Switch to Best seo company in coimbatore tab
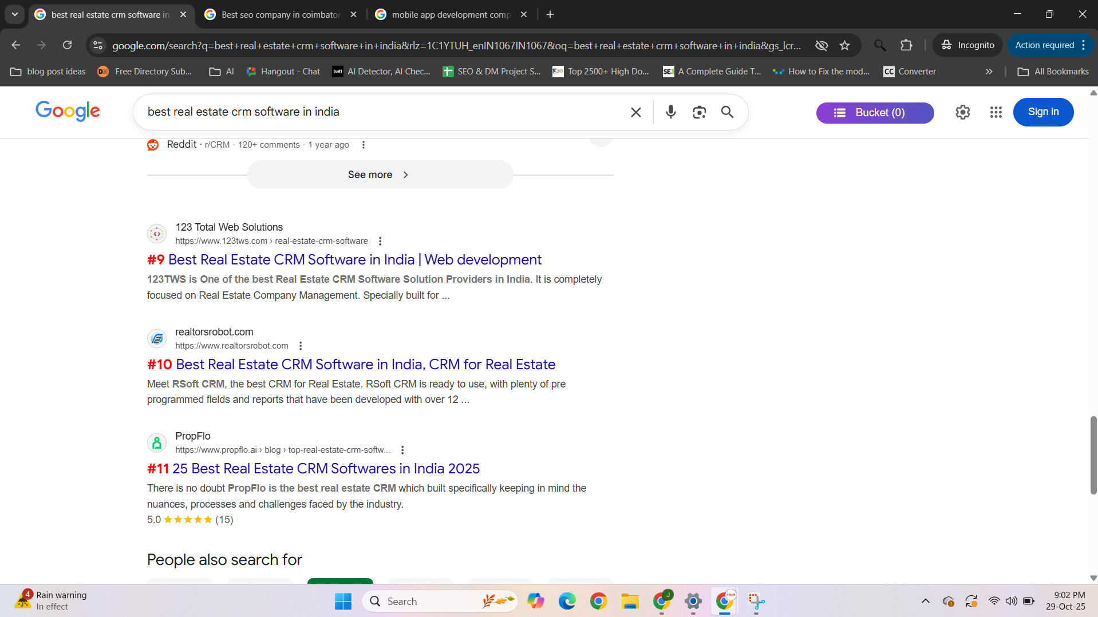Viewport: 1098px width, 617px height. [x=281, y=14]
